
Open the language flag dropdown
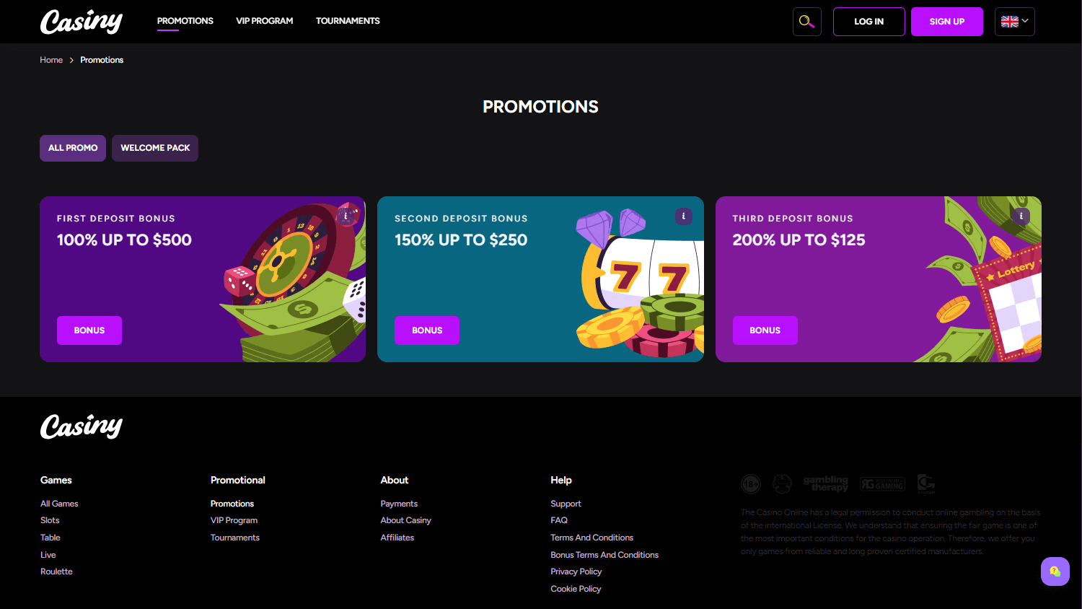[1015, 22]
